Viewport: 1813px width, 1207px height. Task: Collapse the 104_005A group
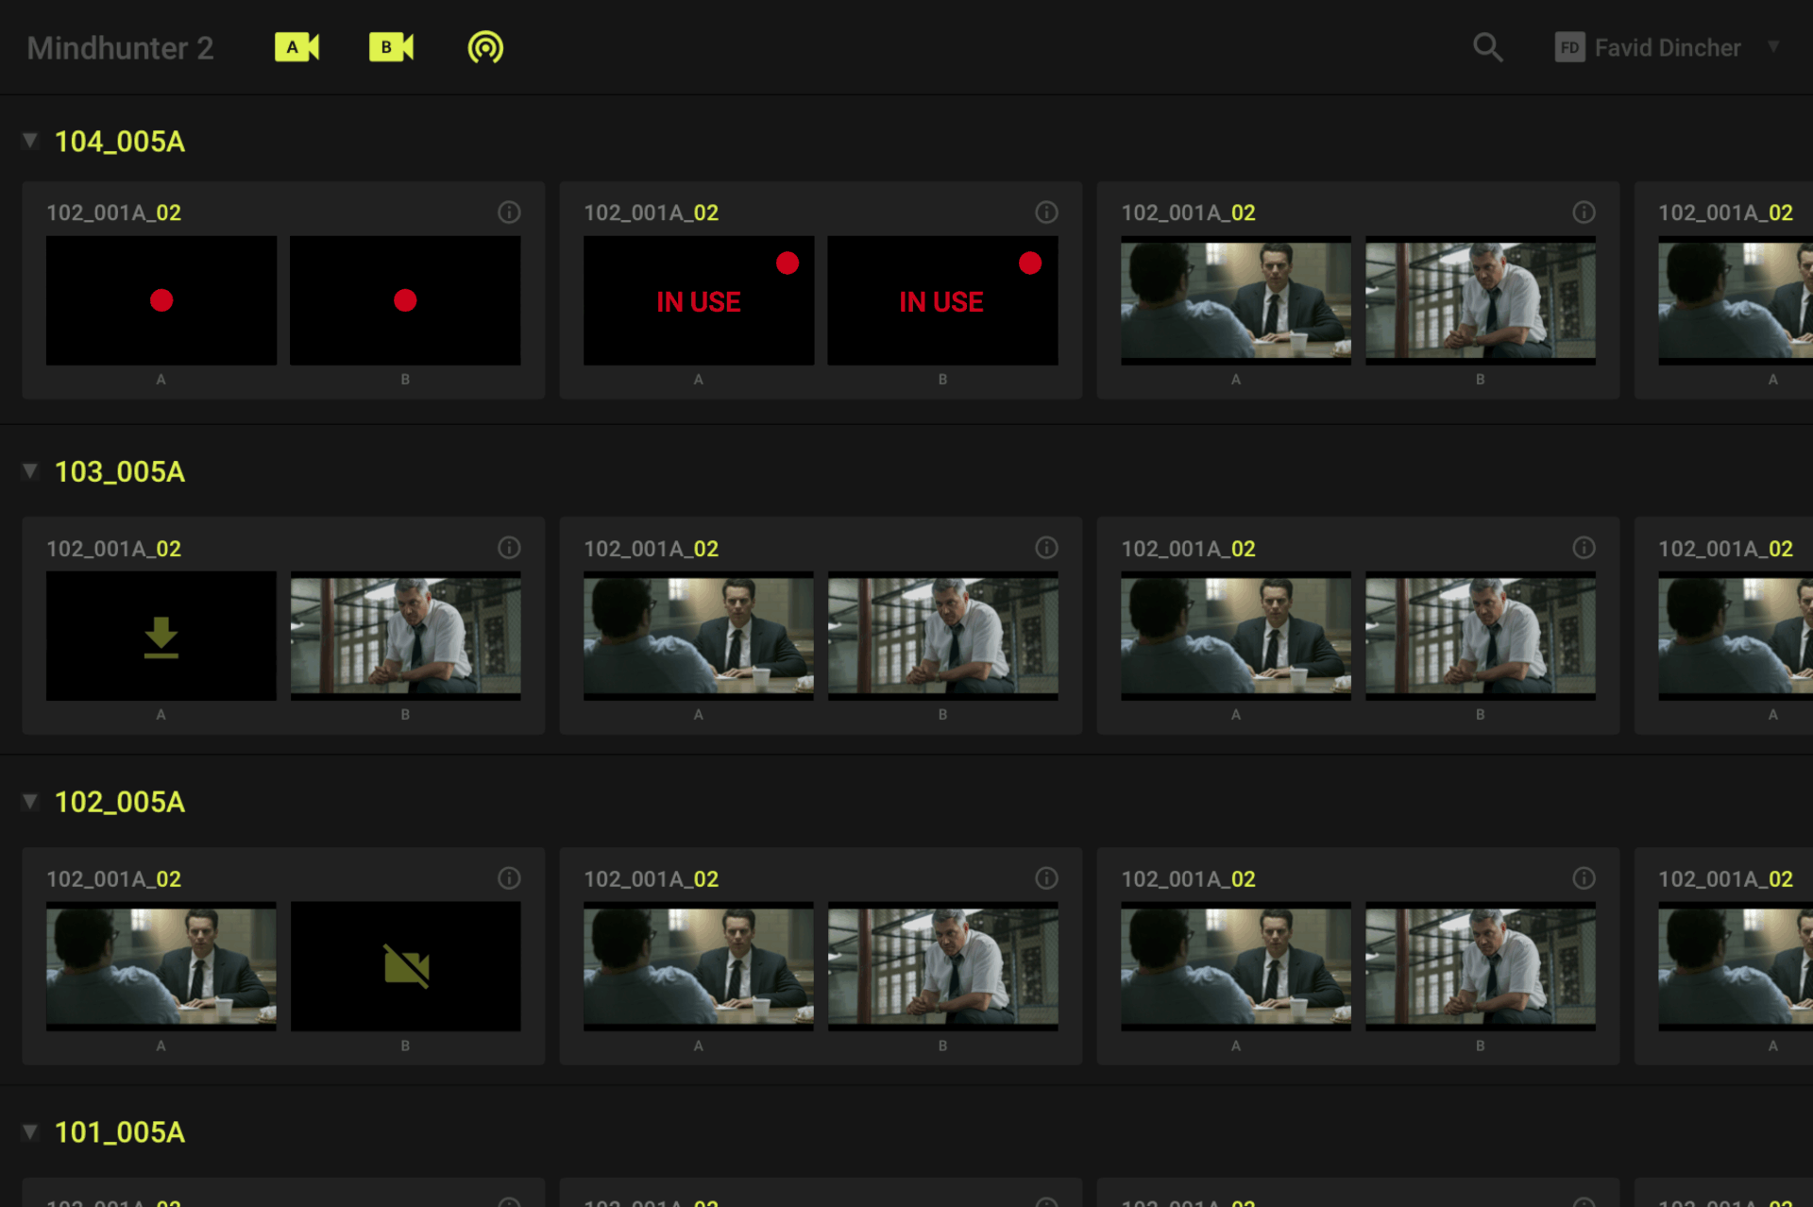(x=30, y=141)
